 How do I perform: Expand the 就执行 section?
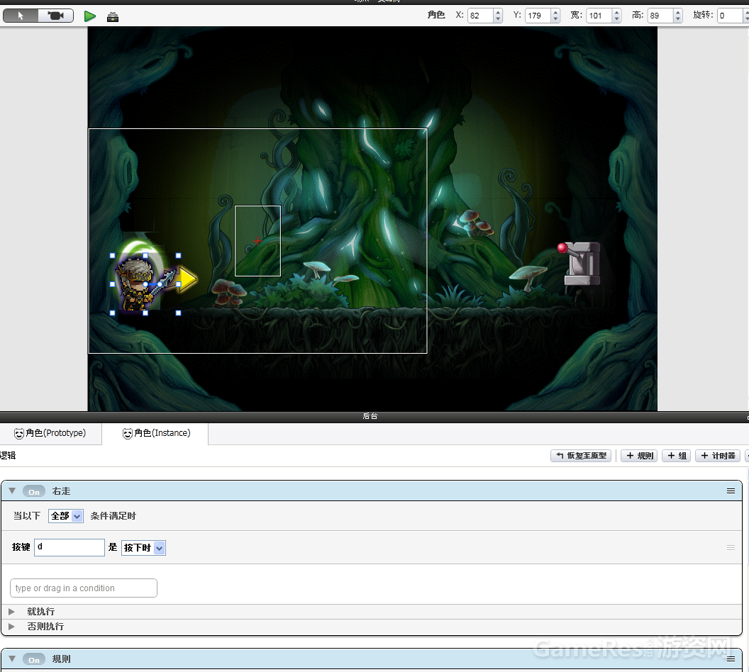11,611
